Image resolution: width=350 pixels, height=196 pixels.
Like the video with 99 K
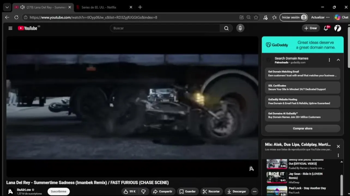click(130, 191)
